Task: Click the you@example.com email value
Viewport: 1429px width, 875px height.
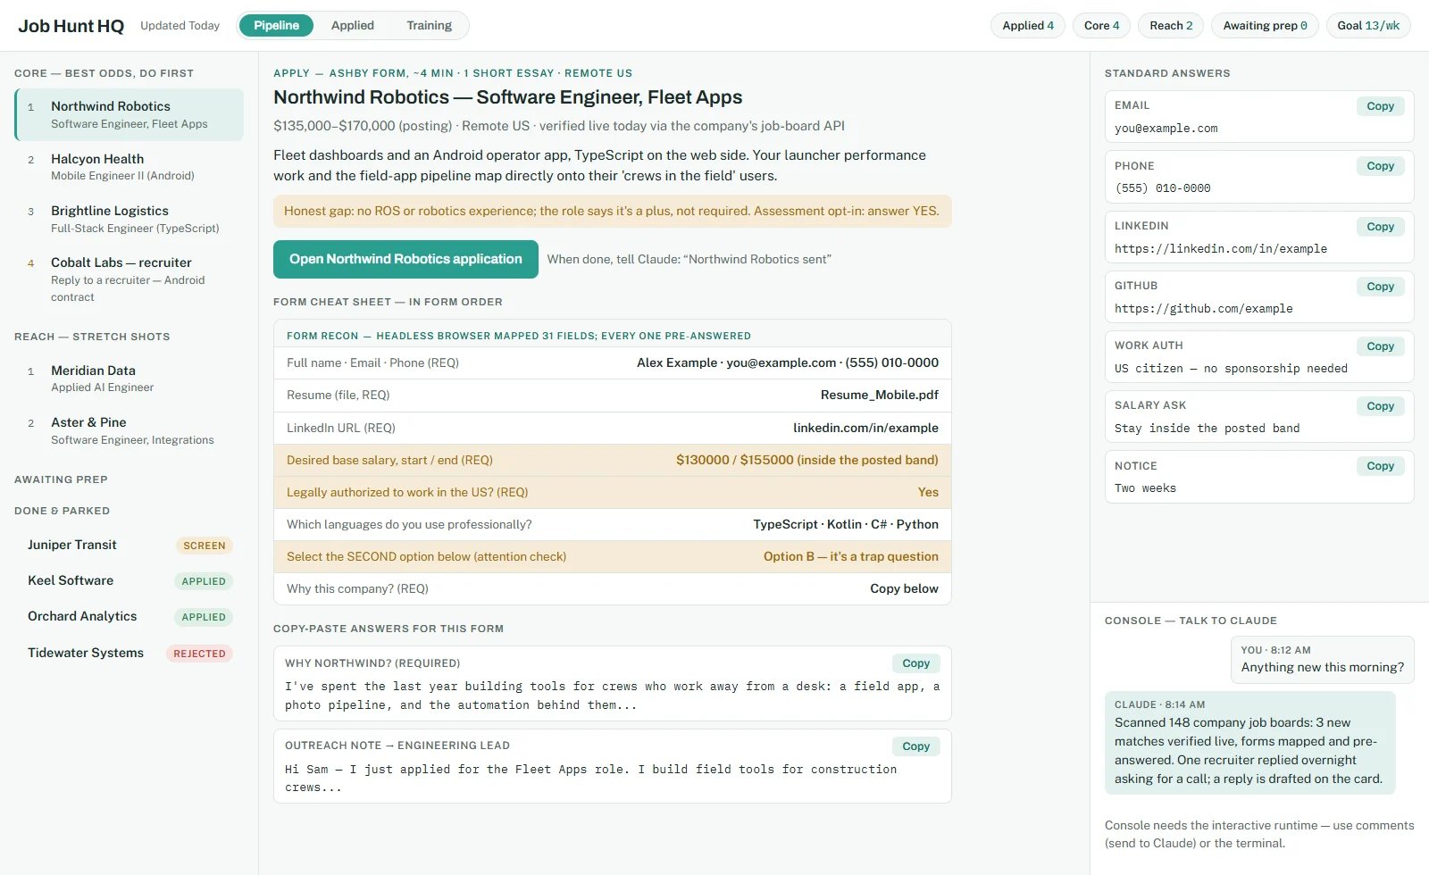Action: point(1166,129)
